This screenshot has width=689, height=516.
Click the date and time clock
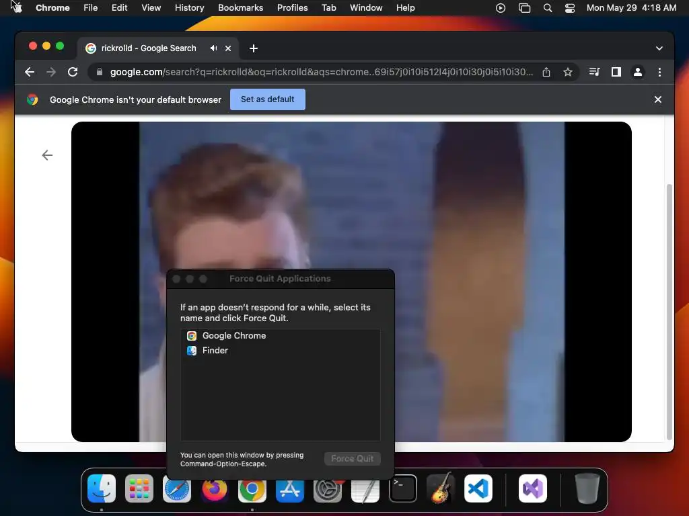(x=631, y=7)
